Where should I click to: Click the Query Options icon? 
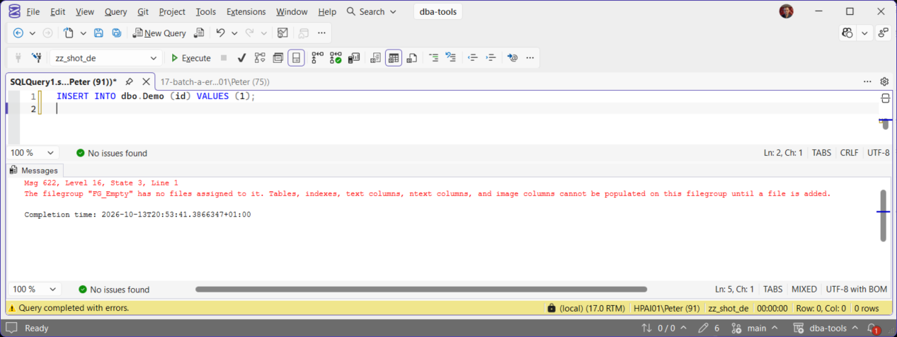pyautogui.click(x=278, y=58)
